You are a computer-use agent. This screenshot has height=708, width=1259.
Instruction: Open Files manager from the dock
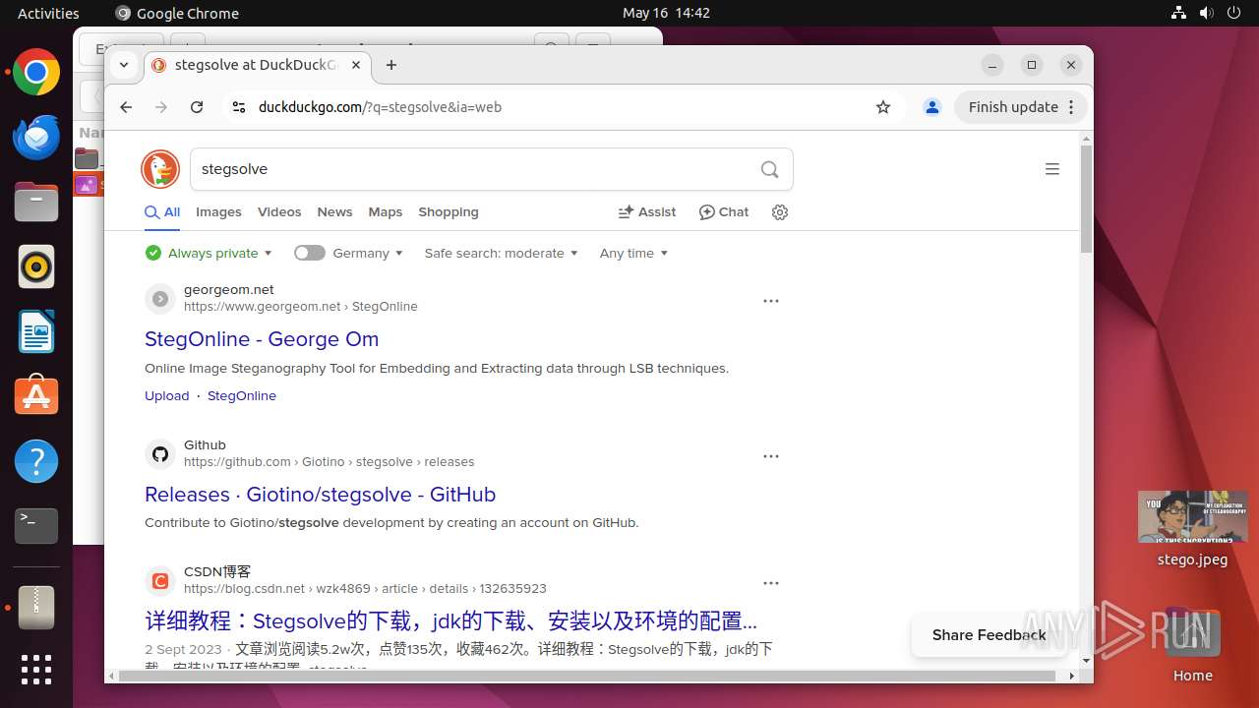coord(36,202)
